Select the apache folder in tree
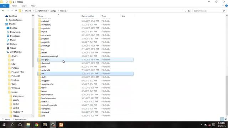The image size is (228, 128). point(16,100)
